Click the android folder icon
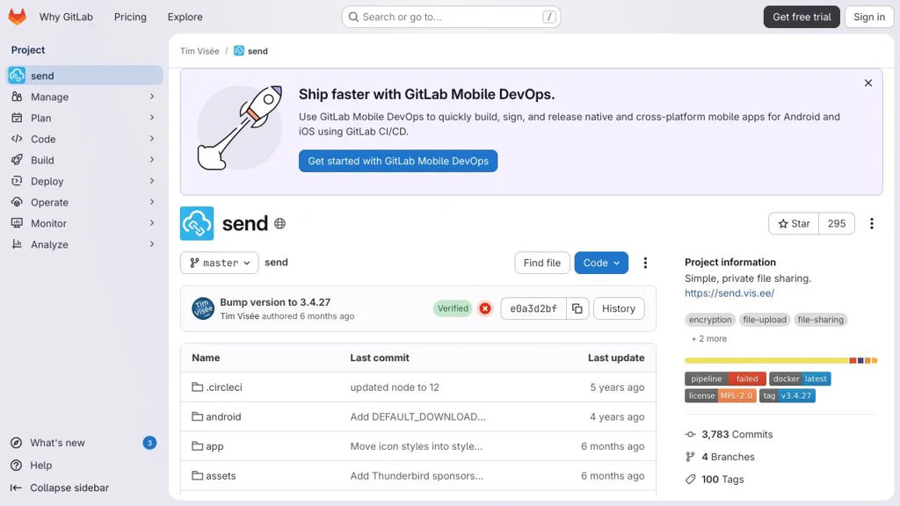Image resolution: width=900 pixels, height=506 pixels. point(197,416)
